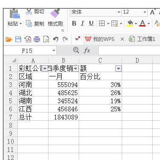Open quick access customization arrow
The height and width of the screenshot is (160, 160).
point(77,39)
